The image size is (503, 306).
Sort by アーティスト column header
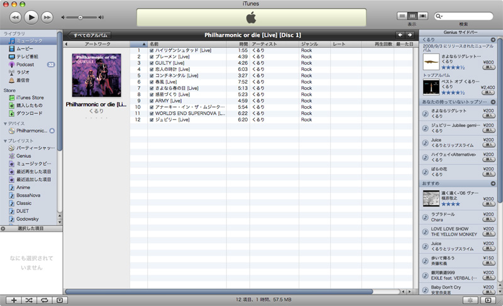[x=274, y=44]
